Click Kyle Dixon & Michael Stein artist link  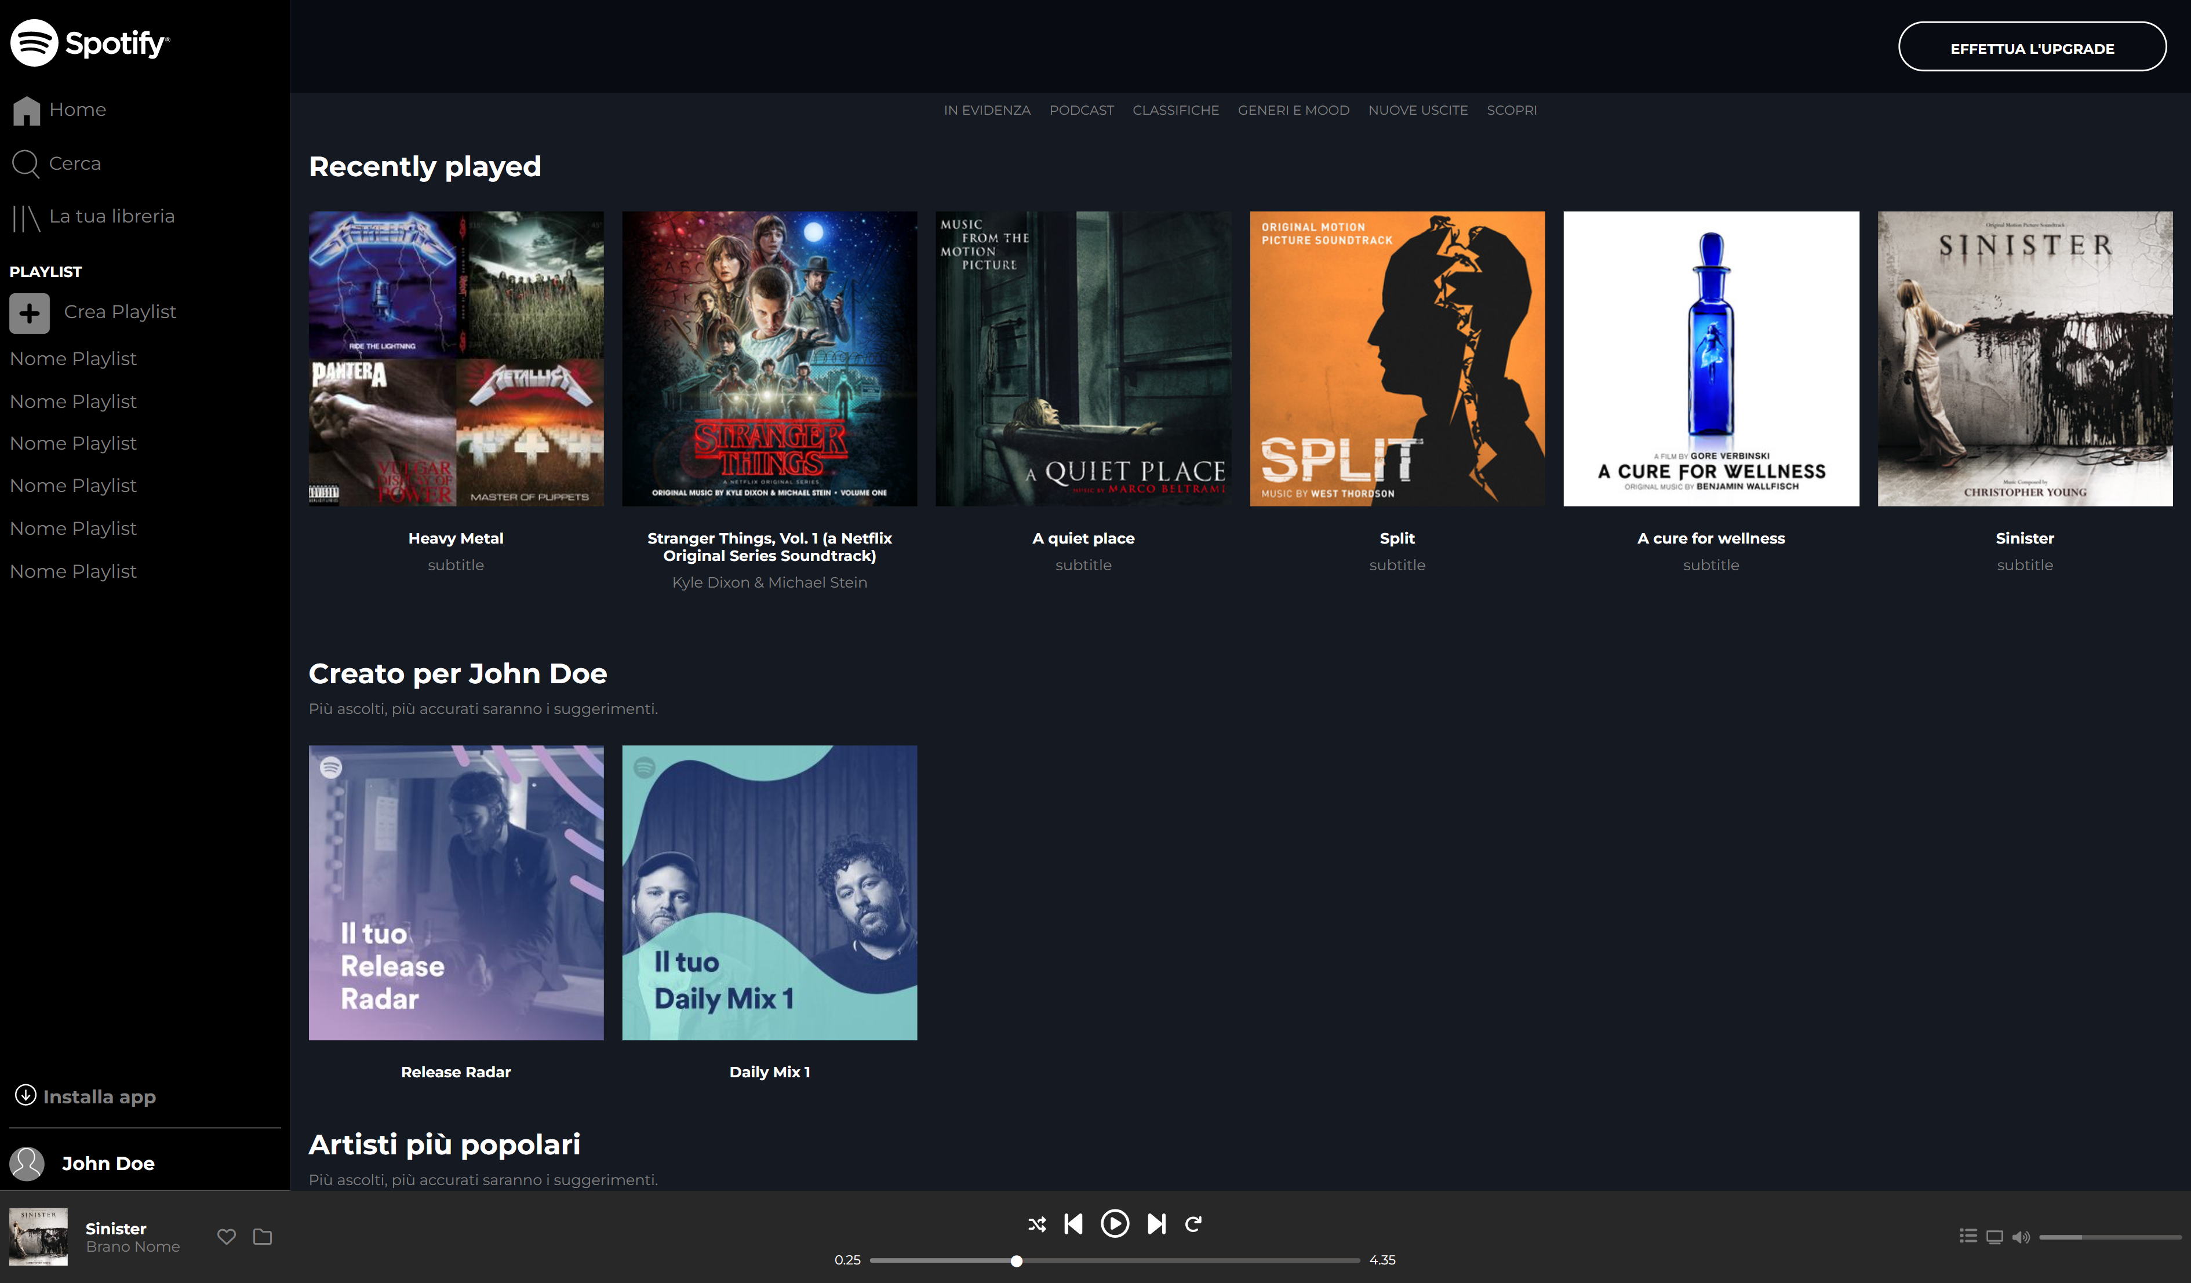(x=770, y=582)
